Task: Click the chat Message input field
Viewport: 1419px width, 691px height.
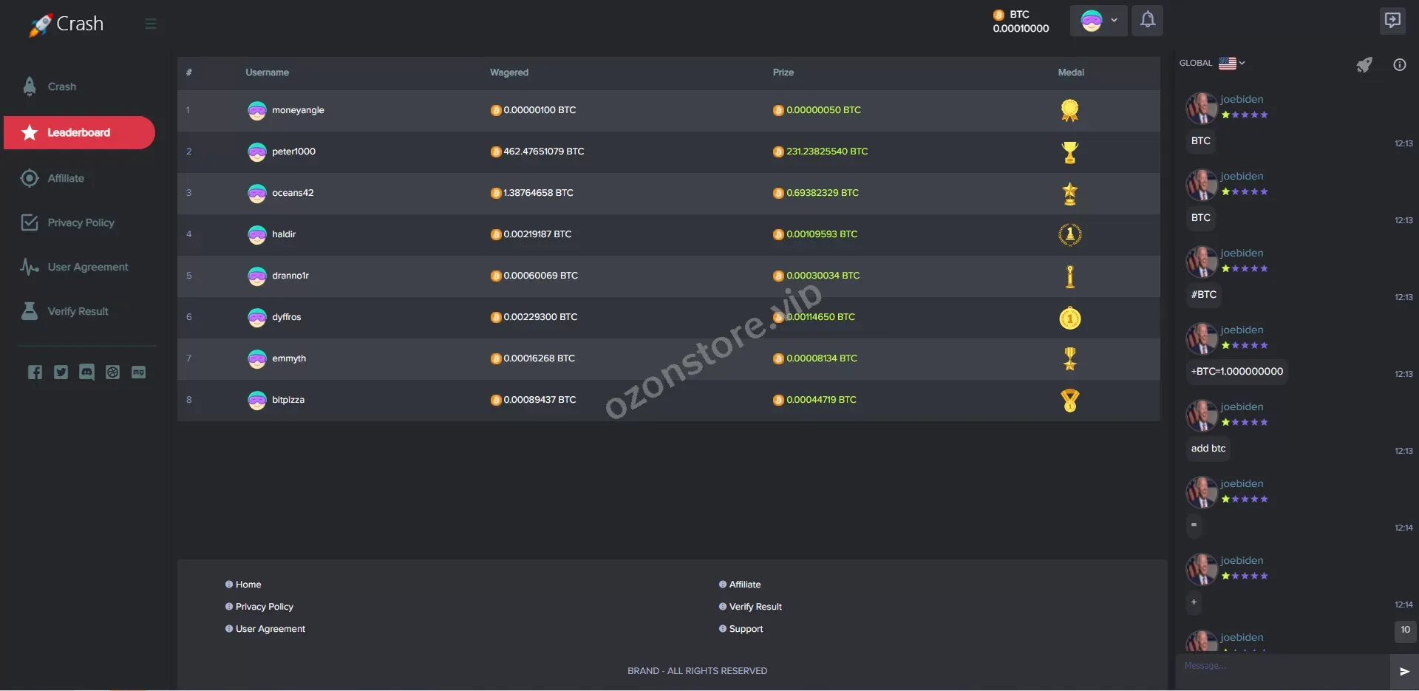Action: tap(1282, 667)
